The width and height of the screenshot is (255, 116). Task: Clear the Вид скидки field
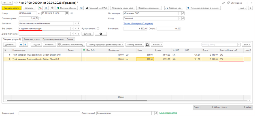(75, 28)
